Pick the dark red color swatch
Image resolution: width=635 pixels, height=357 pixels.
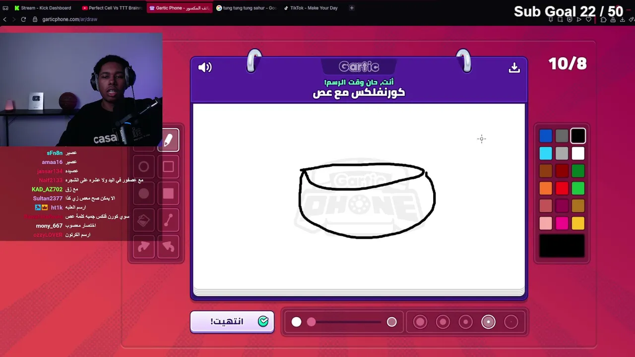pyautogui.click(x=562, y=171)
